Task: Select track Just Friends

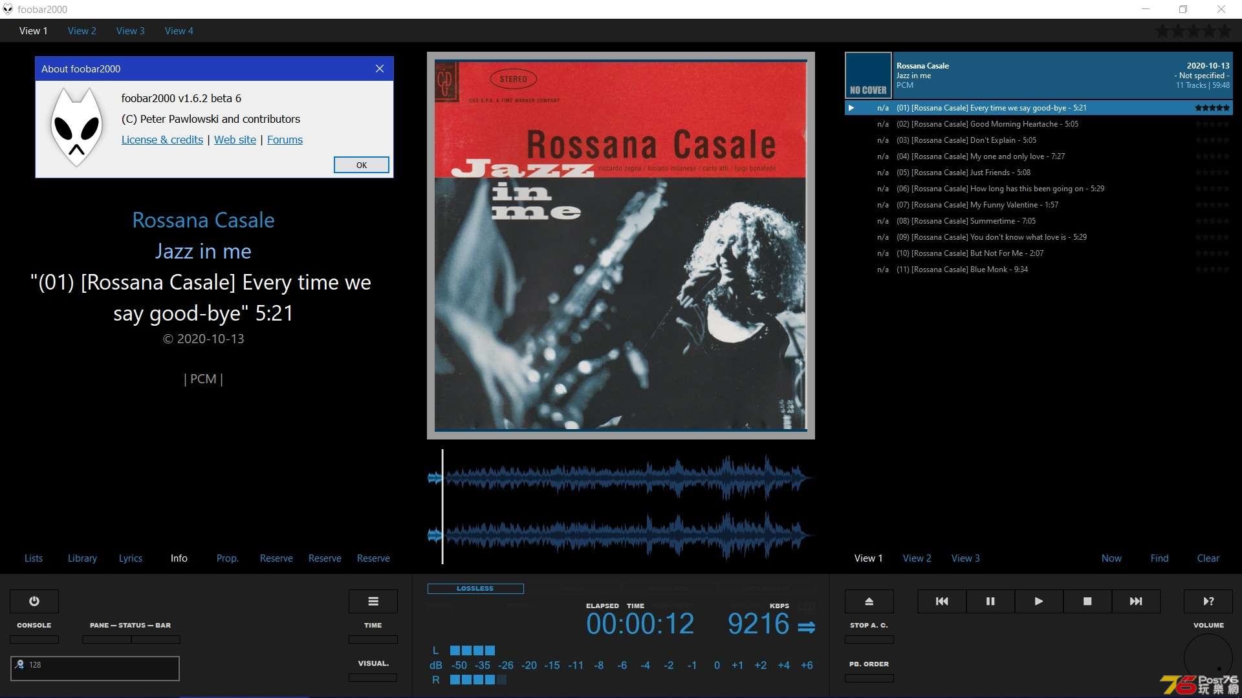Action: click(x=1039, y=173)
